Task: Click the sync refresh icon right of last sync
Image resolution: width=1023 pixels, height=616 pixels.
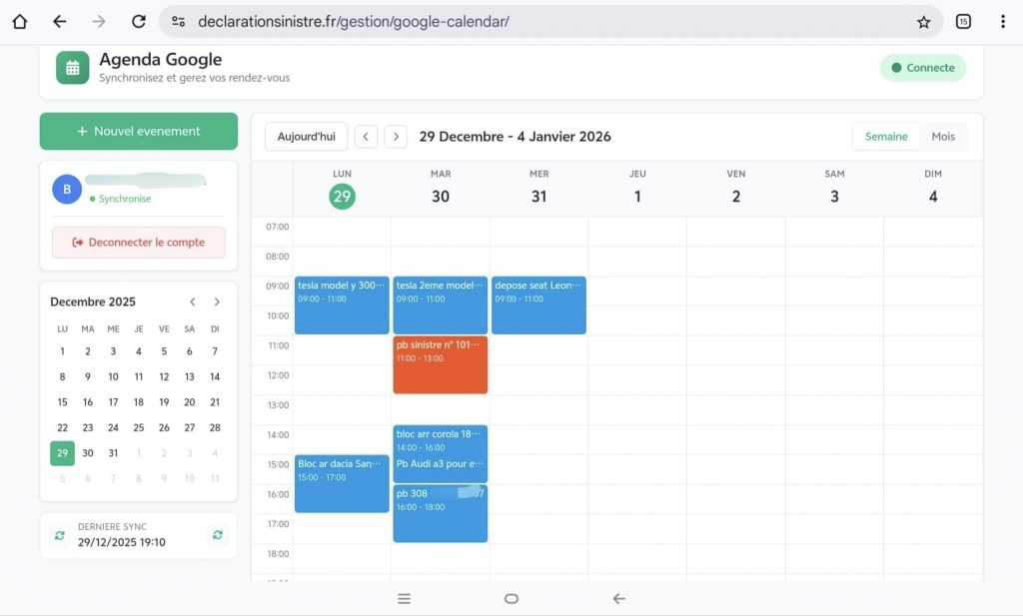Action: (218, 536)
